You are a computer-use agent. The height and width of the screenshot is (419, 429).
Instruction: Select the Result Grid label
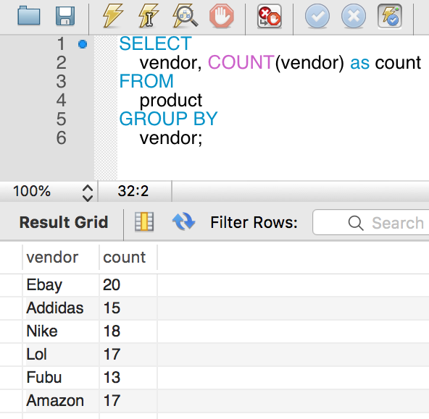(64, 222)
